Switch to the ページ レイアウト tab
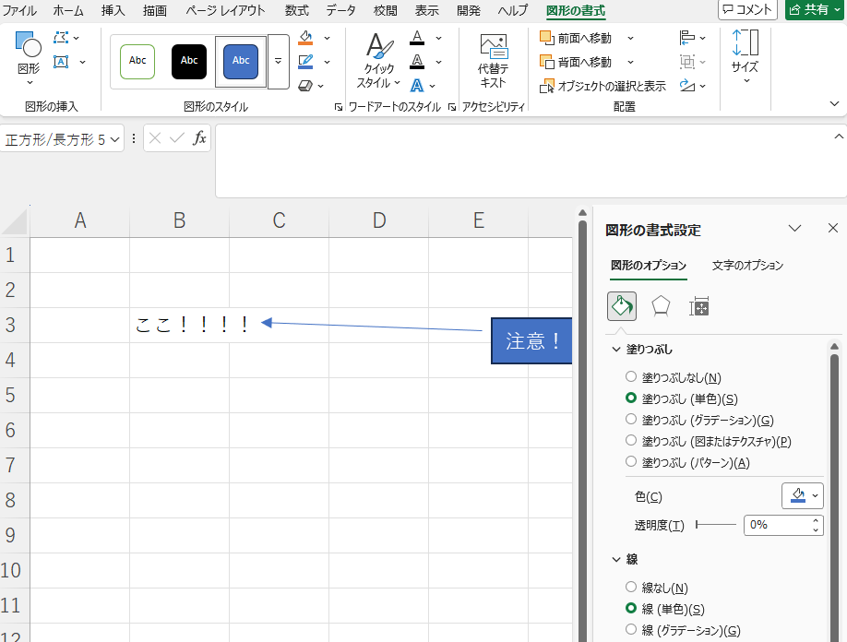The width and height of the screenshot is (847, 642). [x=225, y=10]
